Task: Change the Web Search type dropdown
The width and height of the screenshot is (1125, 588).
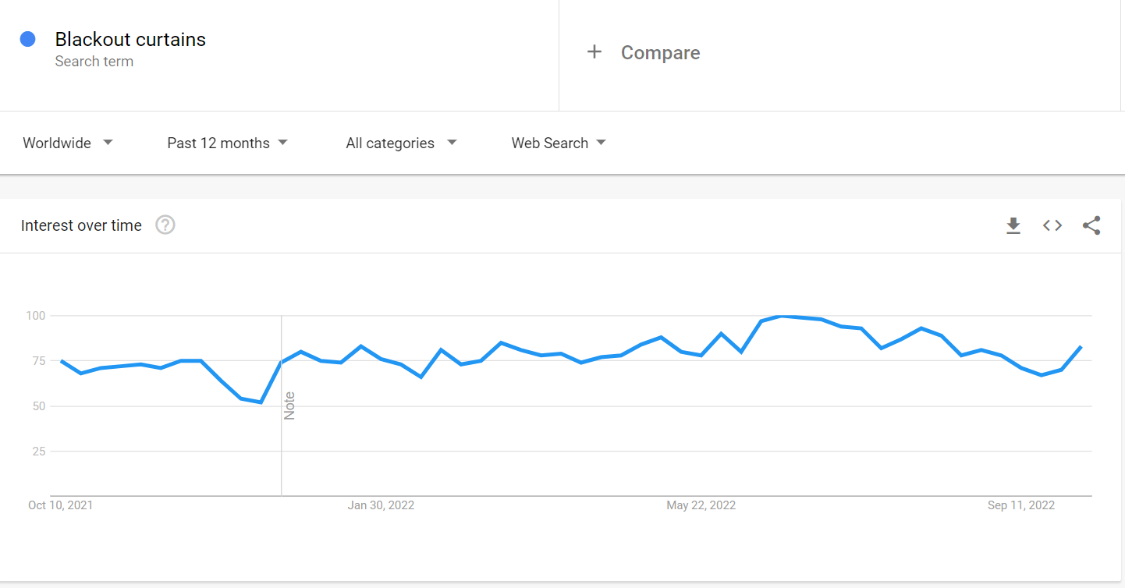Action: [x=559, y=143]
